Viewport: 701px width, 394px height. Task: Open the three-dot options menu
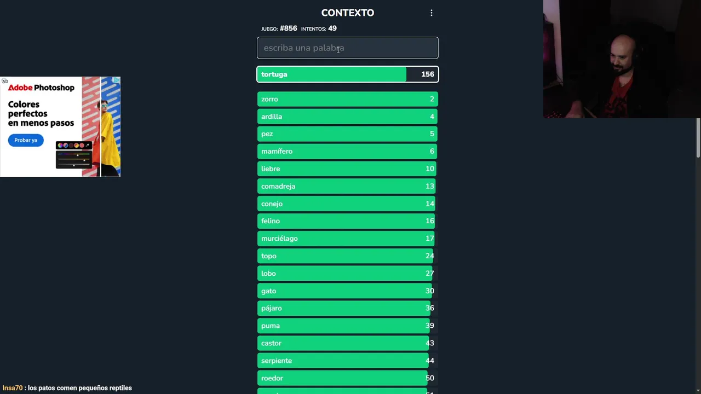point(432,13)
